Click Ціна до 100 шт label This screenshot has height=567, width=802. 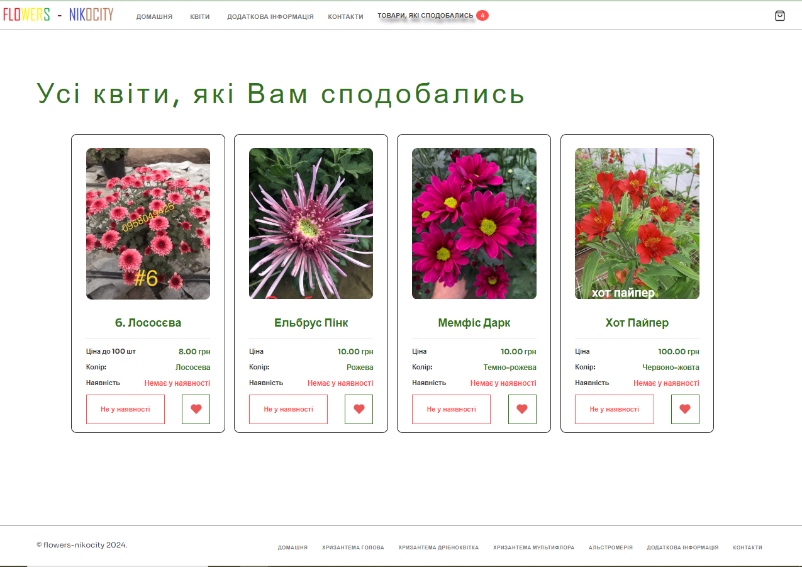pos(111,351)
